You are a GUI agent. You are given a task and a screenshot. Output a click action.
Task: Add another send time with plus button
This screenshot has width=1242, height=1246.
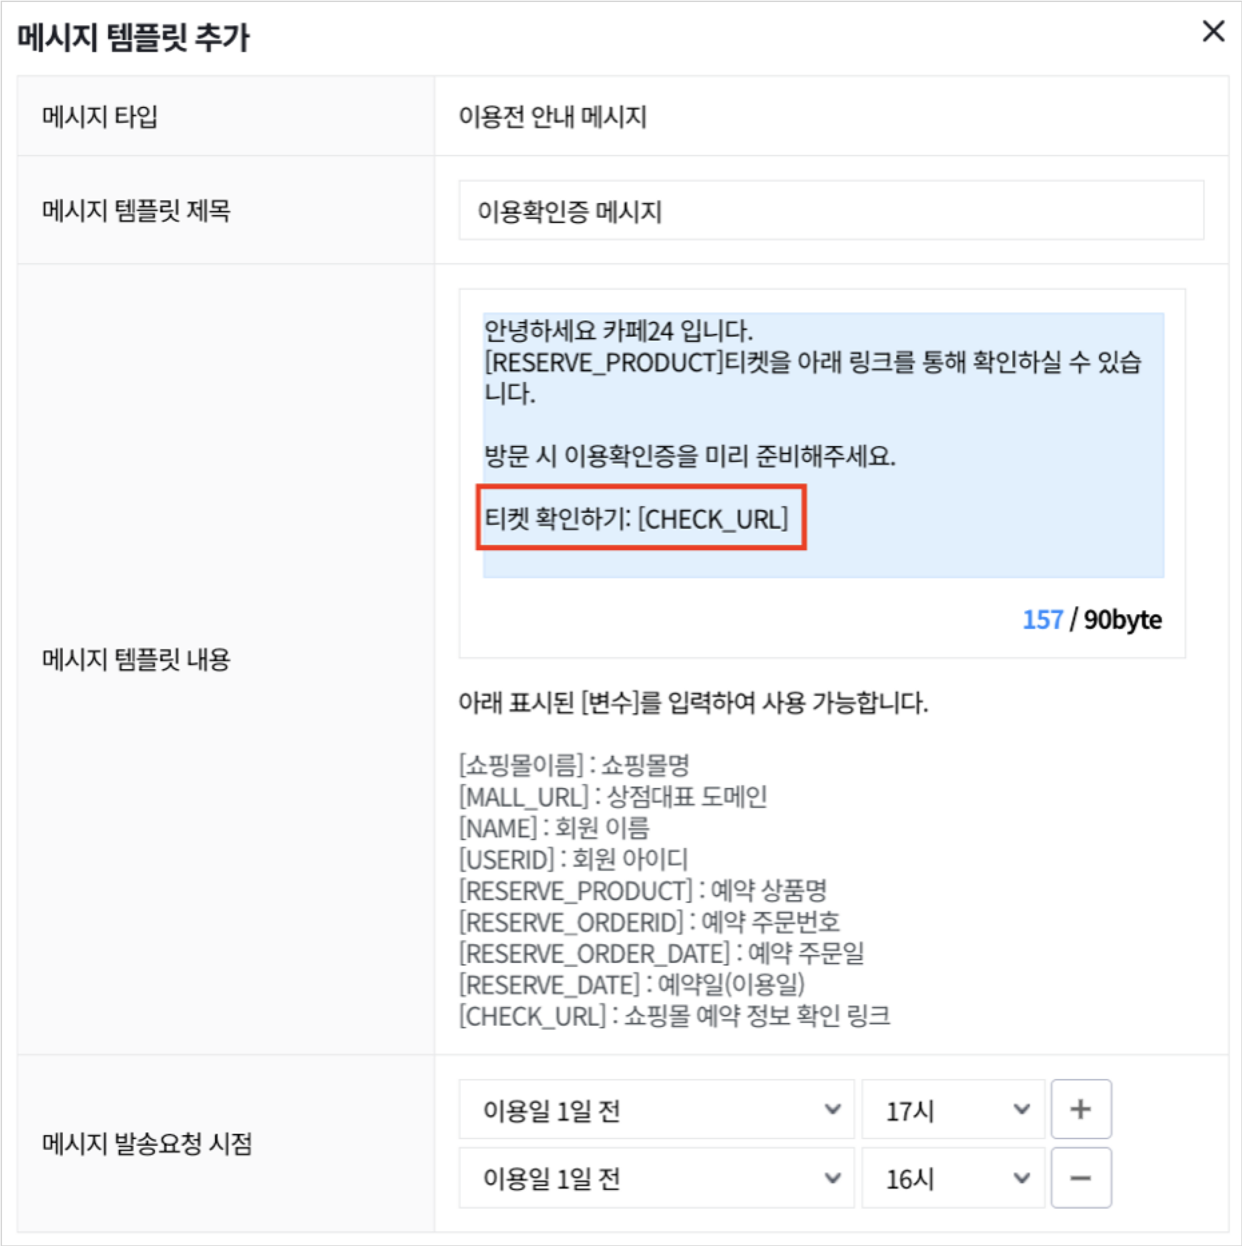click(1080, 1109)
